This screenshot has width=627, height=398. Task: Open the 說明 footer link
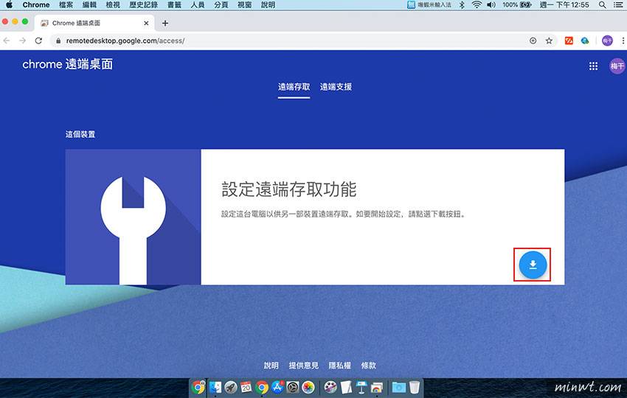pos(271,366)
